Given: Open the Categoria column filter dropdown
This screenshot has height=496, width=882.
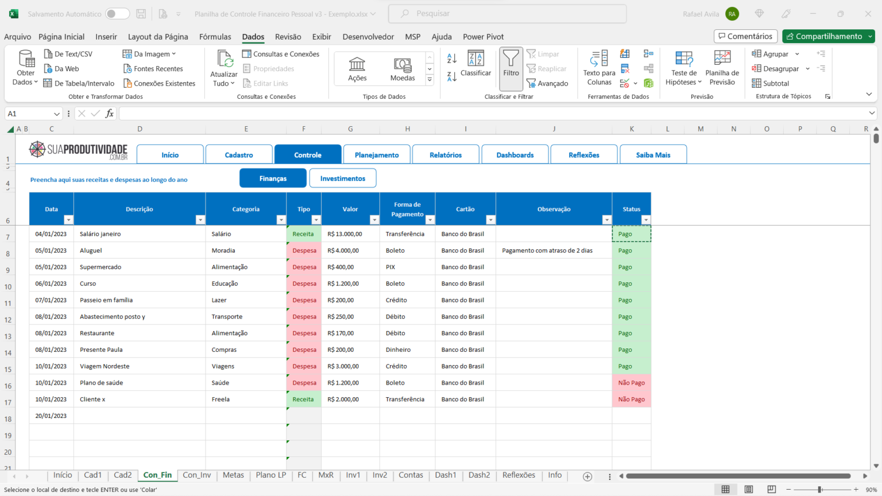Looking at the screenshot, I should pos(281,220).
